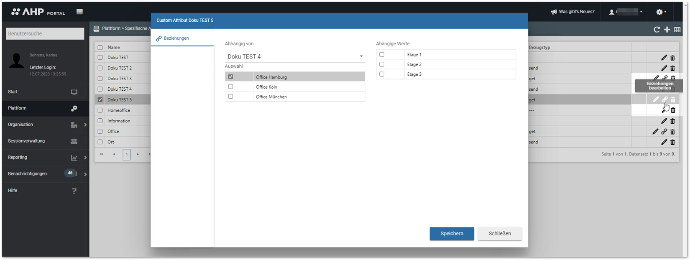Edit relations of Office row link icon
690x260 pixels.
point(664,131)
